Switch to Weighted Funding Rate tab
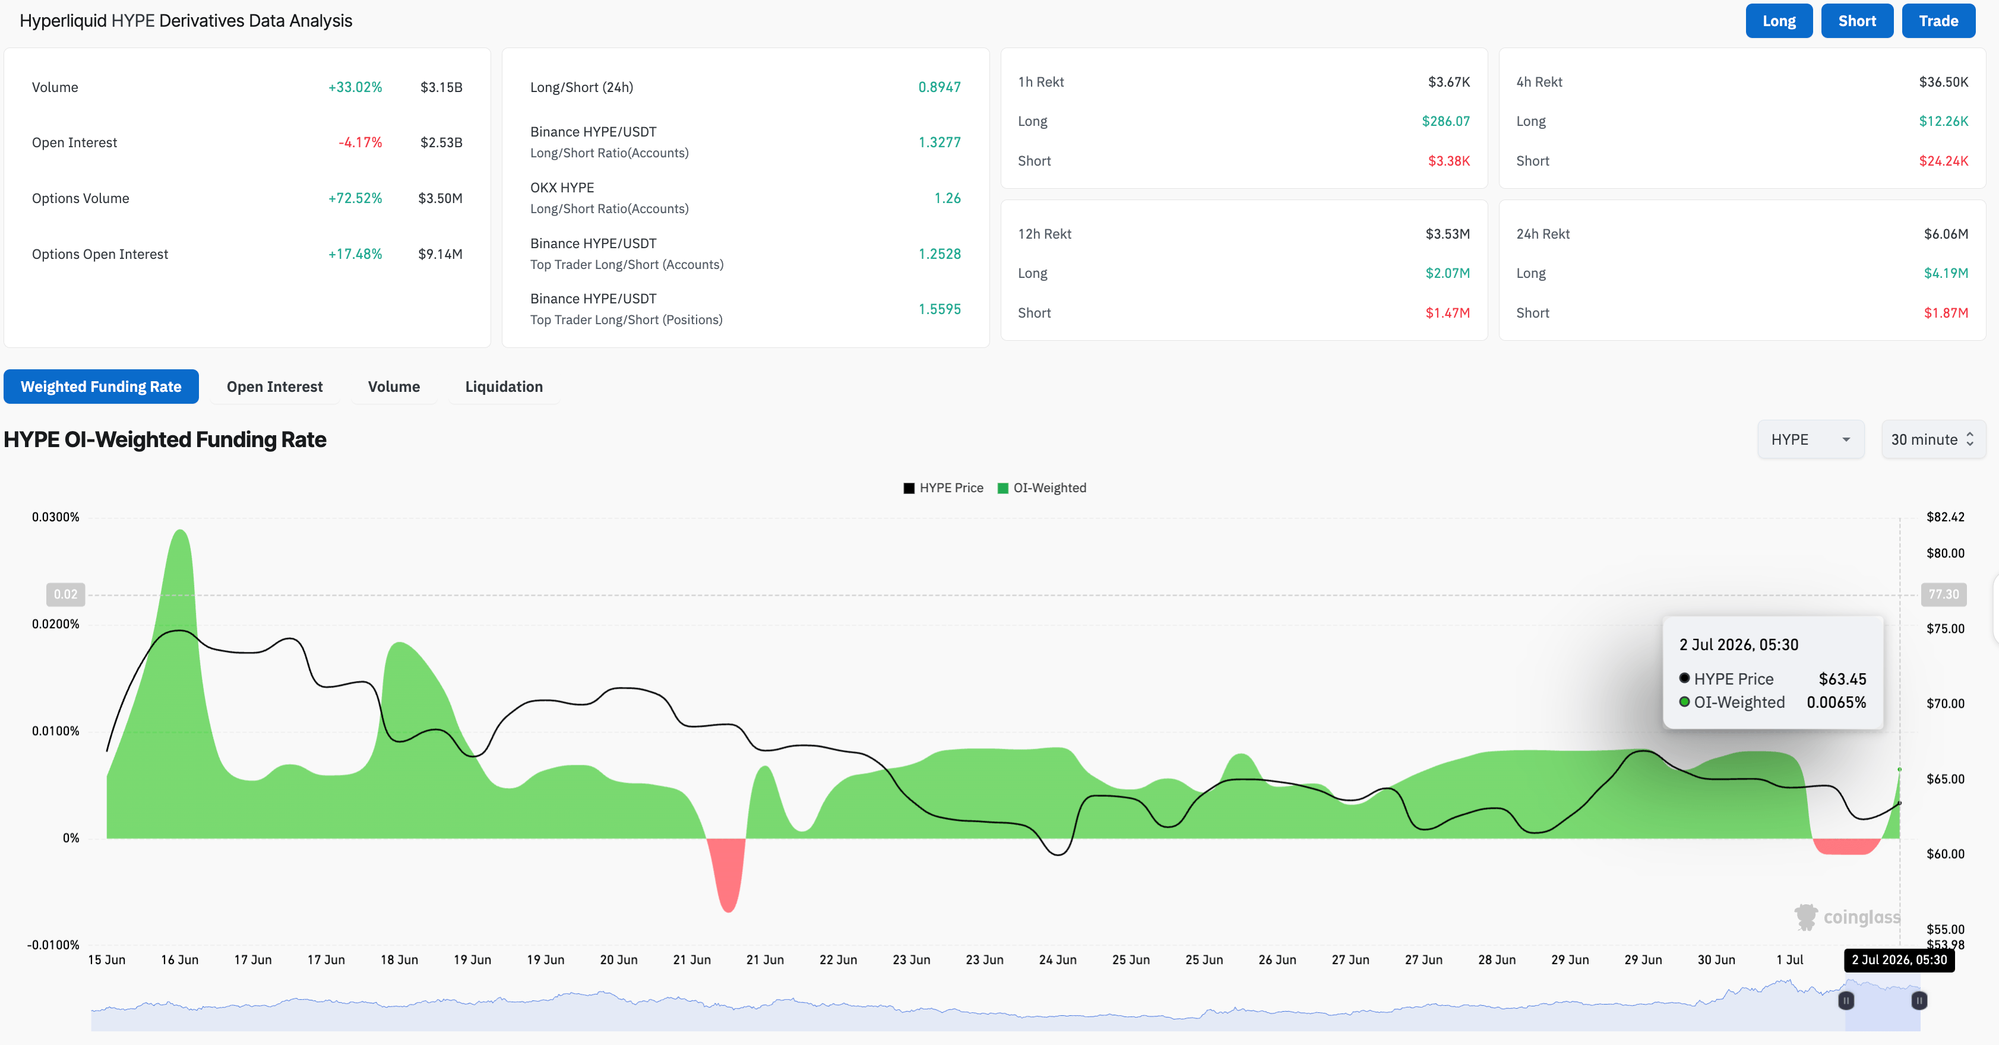 pyautogui.click(x=101, y=387)
